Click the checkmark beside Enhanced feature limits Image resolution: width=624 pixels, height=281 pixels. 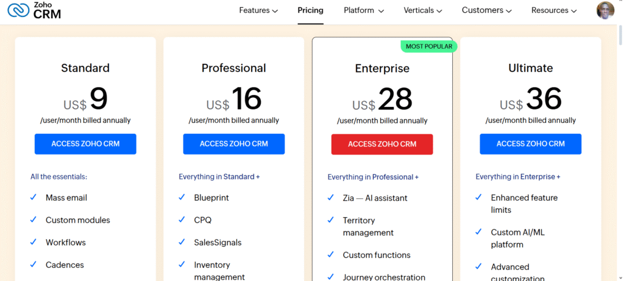pyautogui.click(x=479, y=197)
